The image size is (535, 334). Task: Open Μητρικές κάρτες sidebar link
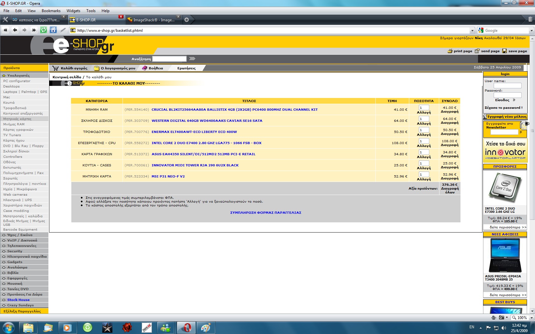(x=17, y=119)
